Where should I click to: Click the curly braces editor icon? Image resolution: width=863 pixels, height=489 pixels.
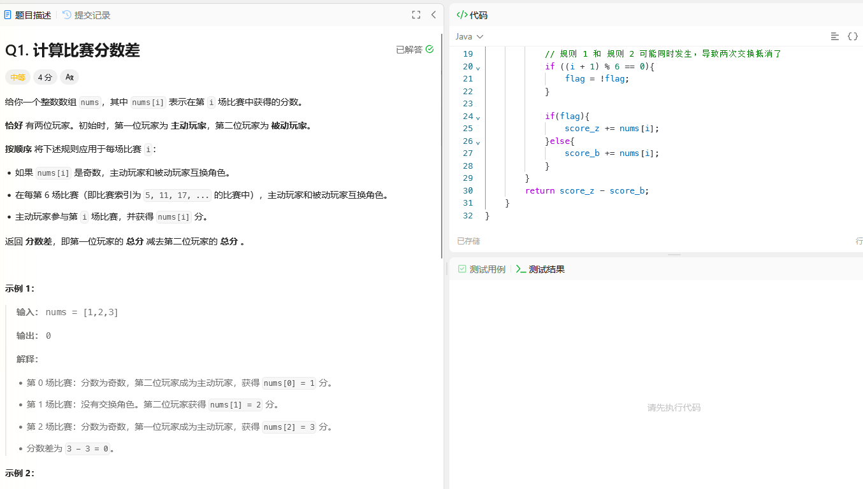852,36
